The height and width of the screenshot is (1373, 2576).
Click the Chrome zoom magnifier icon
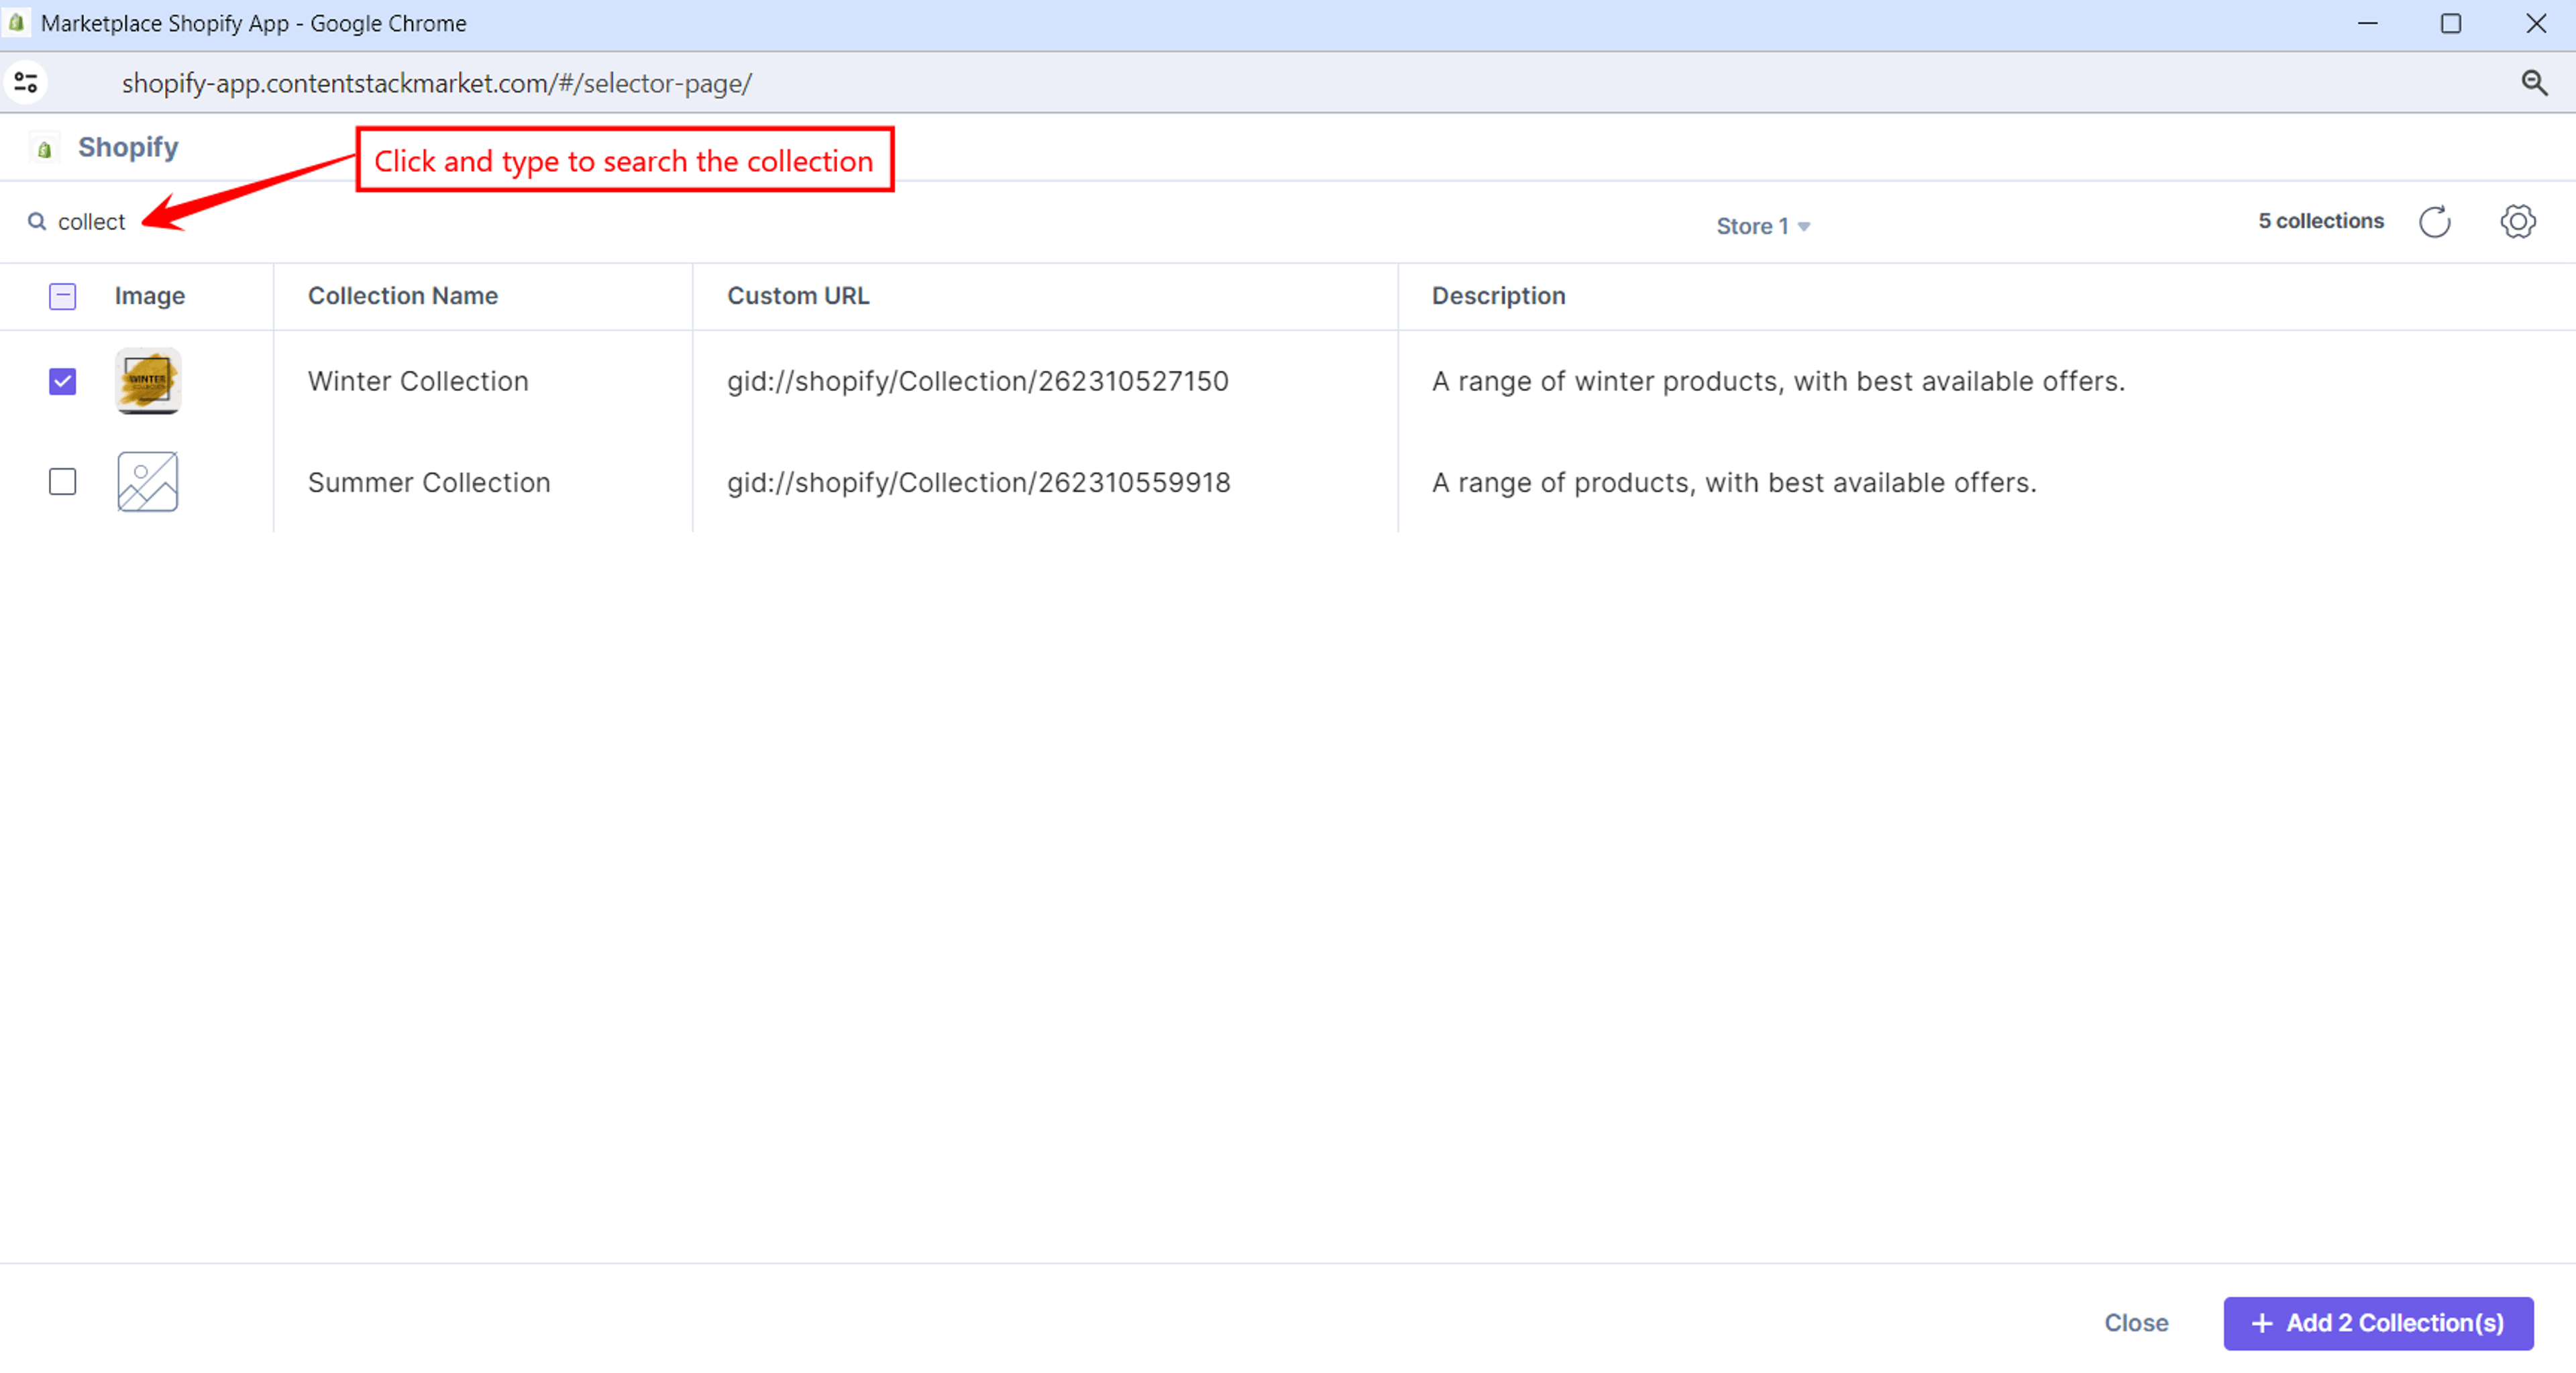(x=2533, y=82)
